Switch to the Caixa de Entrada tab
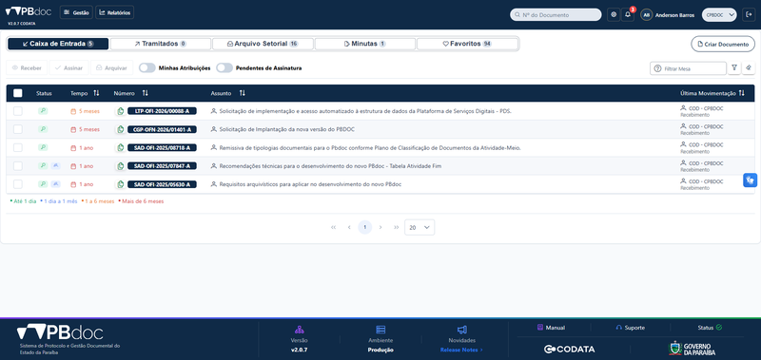Screen dimensions: 761x360 click(58, 44)
